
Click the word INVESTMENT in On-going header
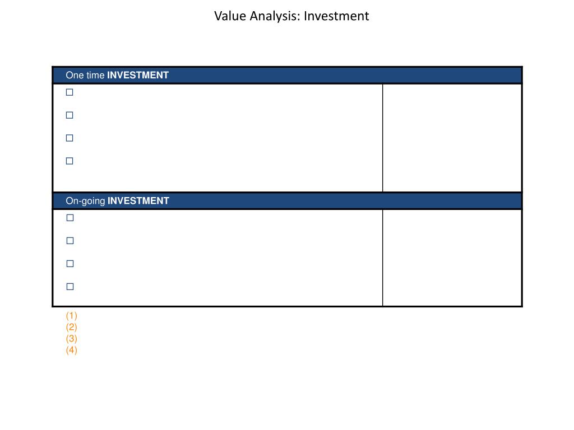(138, 201)
